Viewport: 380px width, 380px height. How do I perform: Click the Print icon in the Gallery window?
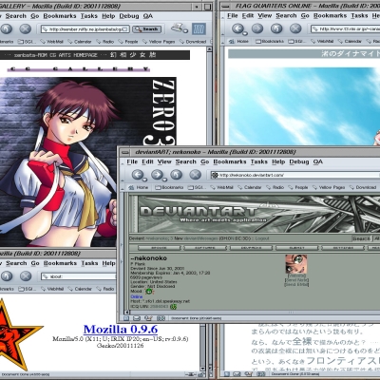pos(179,28)
